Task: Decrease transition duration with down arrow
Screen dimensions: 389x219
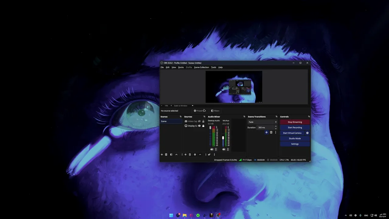Action: coord(276,128)
